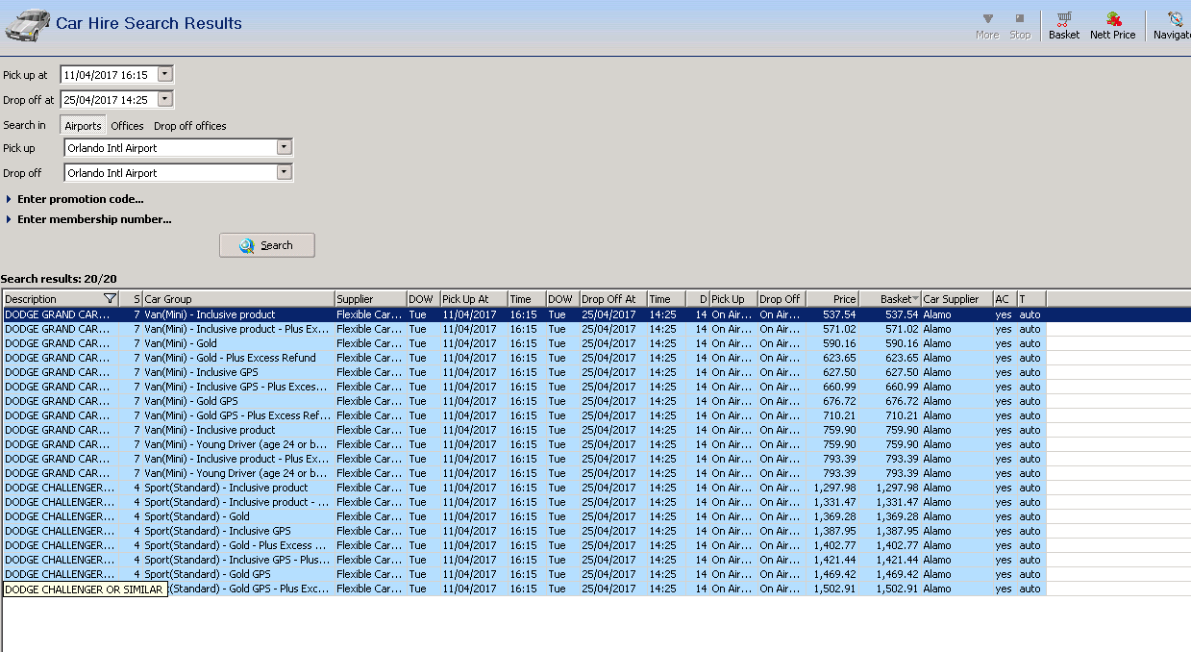Click the filter icon in Description header
1191x652 pixels.
pyautogui.click(x=110, y=299)
